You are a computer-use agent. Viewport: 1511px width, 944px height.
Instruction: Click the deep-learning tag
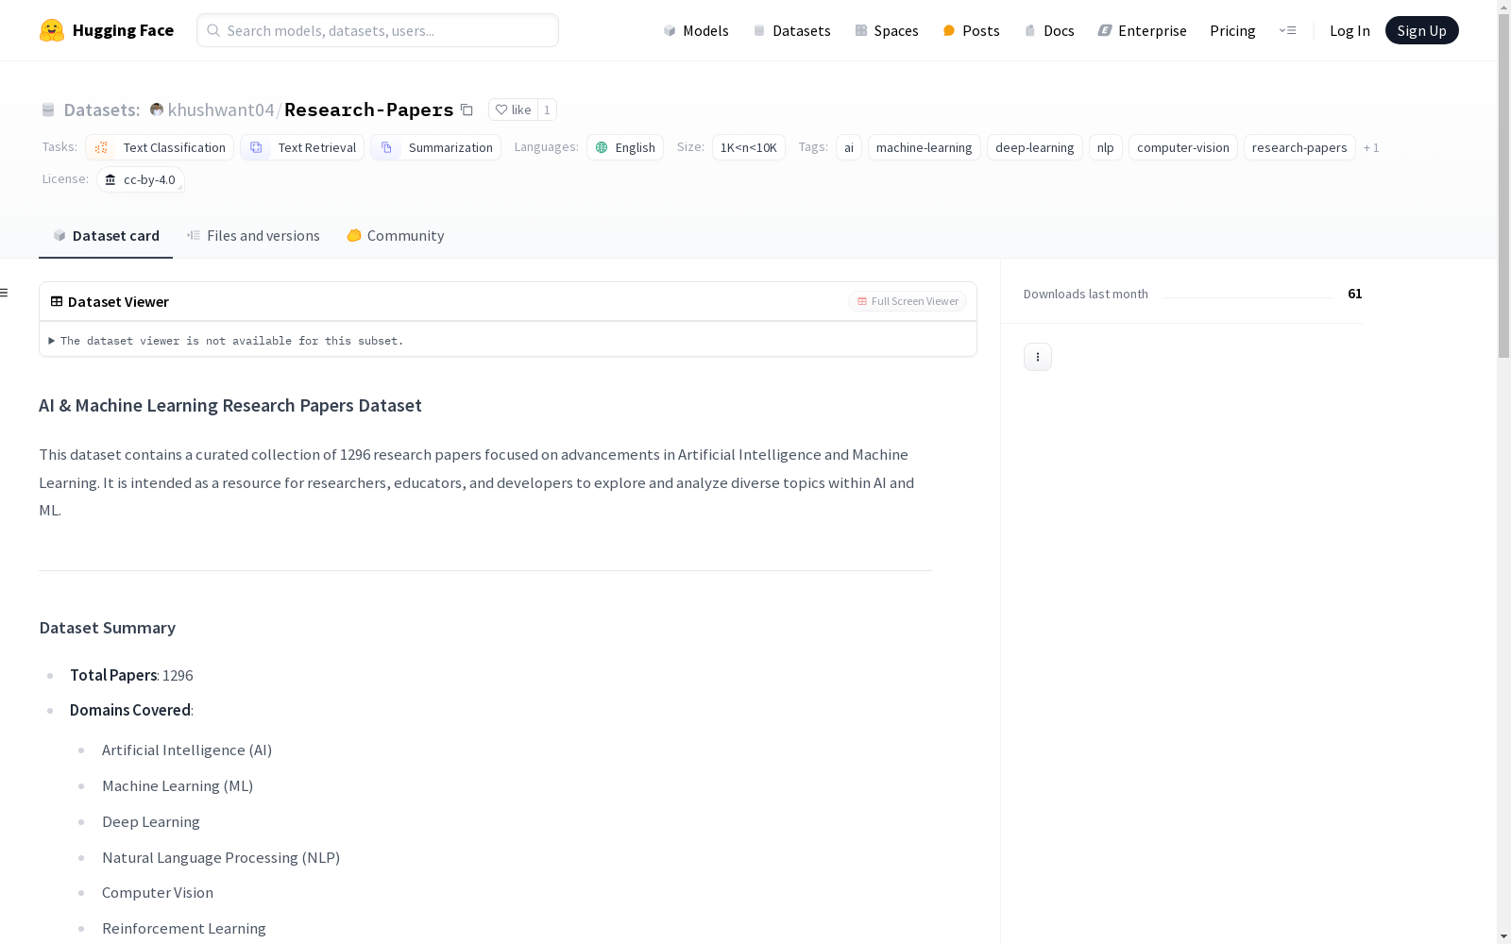point(1035,147)
